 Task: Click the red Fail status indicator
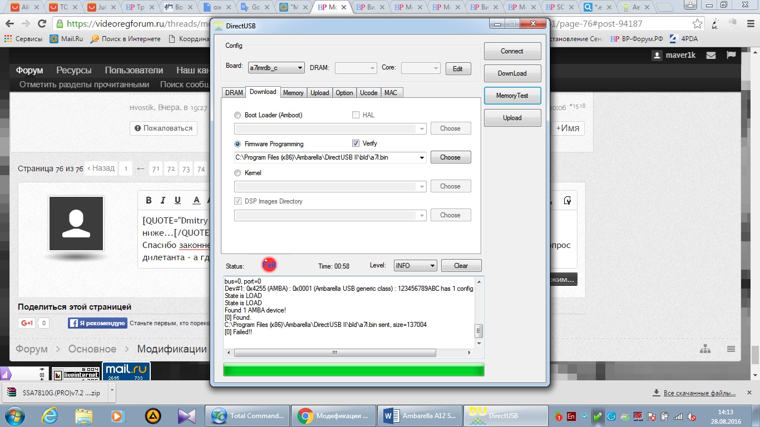tap(269, 265)
